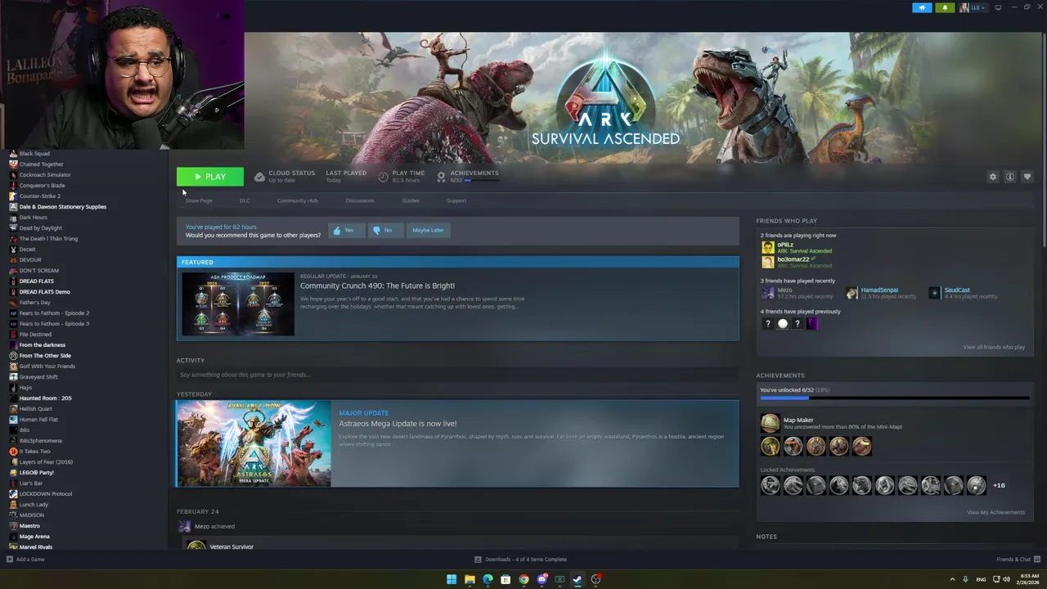Screen dimensions: 1047x589
Task: Open Community Crunch 490 featured thumbnail
Action: click(x=238, y=304)
